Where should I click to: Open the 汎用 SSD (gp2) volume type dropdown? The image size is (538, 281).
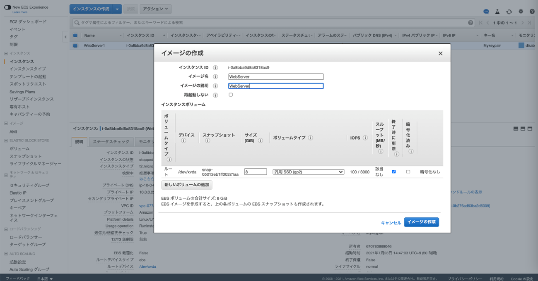tap(308, 172)
